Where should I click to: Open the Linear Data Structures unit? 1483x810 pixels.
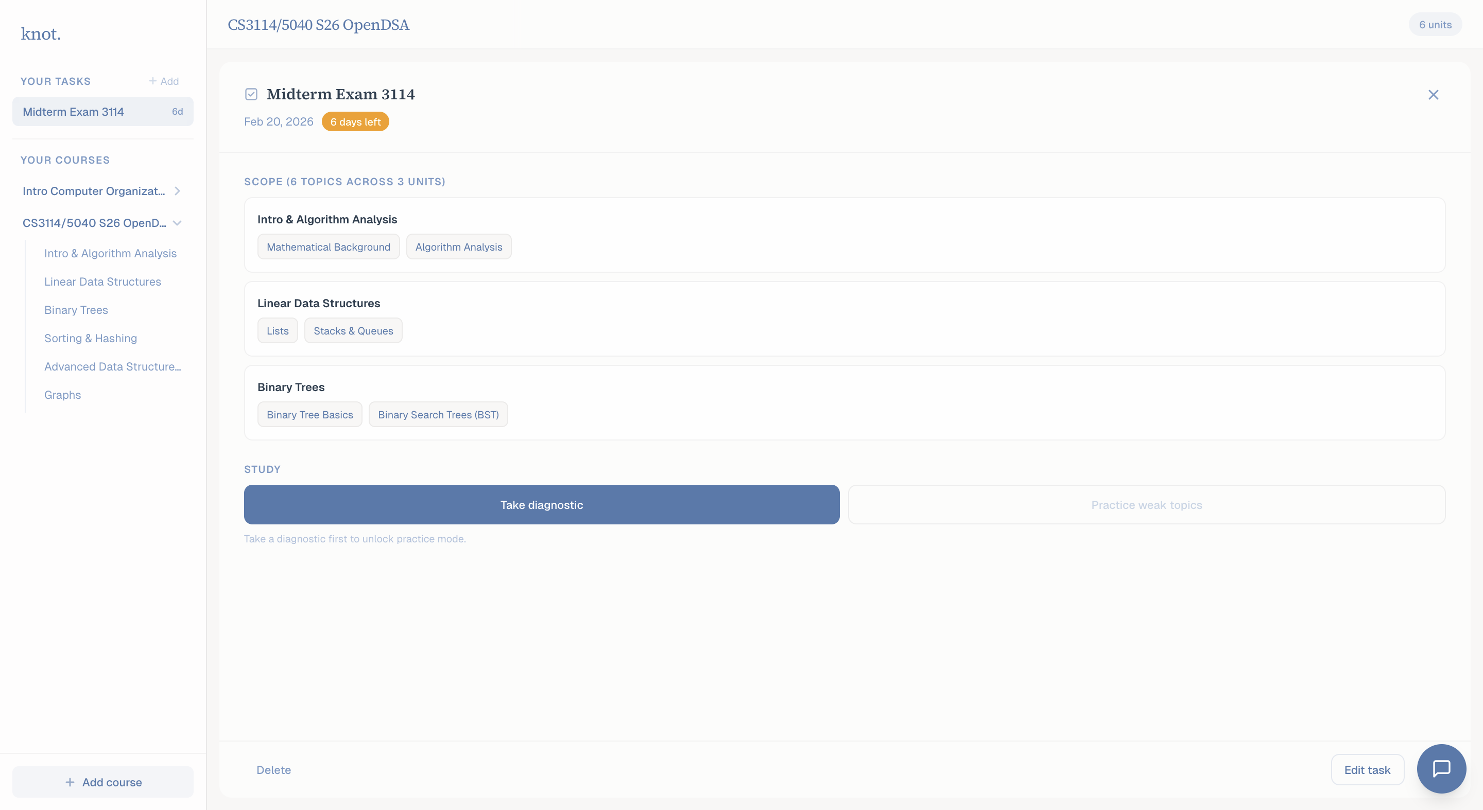point(102,282)
